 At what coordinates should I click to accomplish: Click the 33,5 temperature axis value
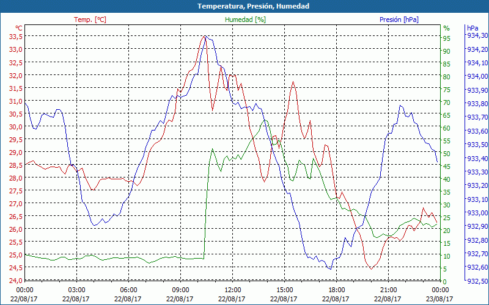point(15,37)
